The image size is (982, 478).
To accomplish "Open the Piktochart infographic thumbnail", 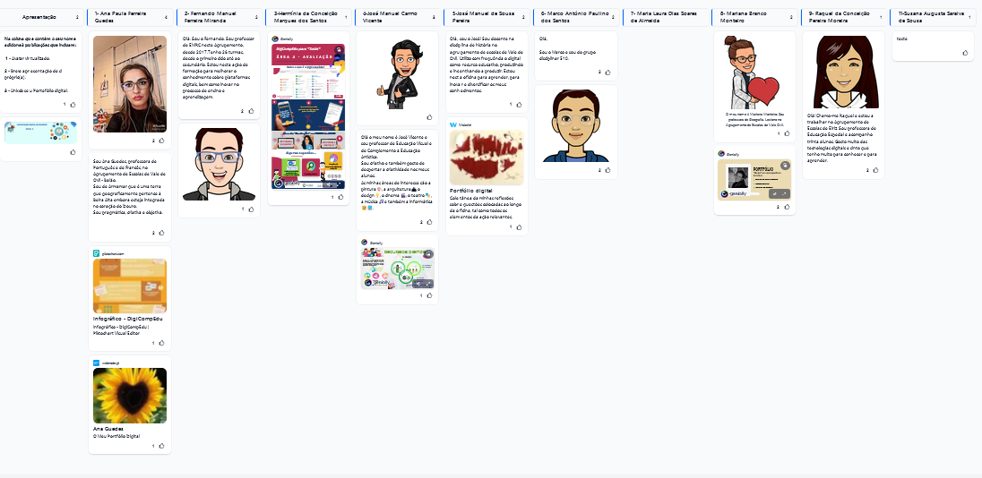I will (130, 286).
